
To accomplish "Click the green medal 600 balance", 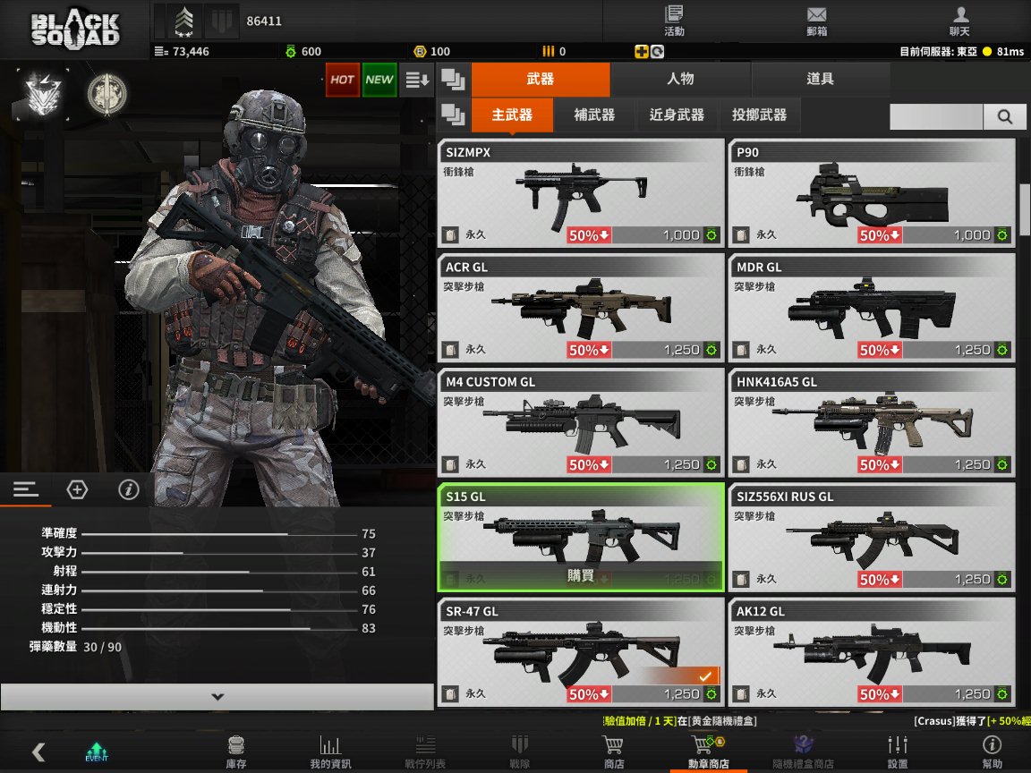I will [x=303, y=51].
